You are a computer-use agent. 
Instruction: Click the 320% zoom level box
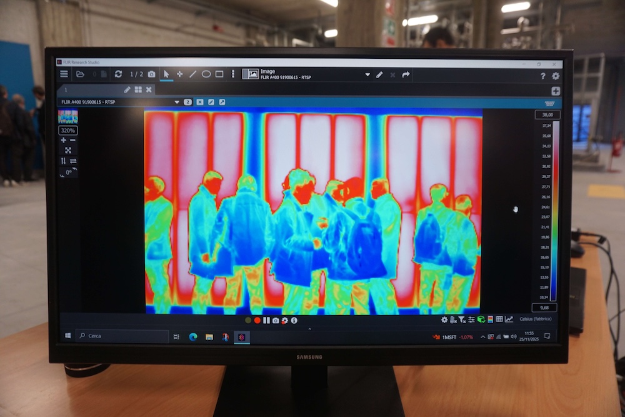pos(67,131)
